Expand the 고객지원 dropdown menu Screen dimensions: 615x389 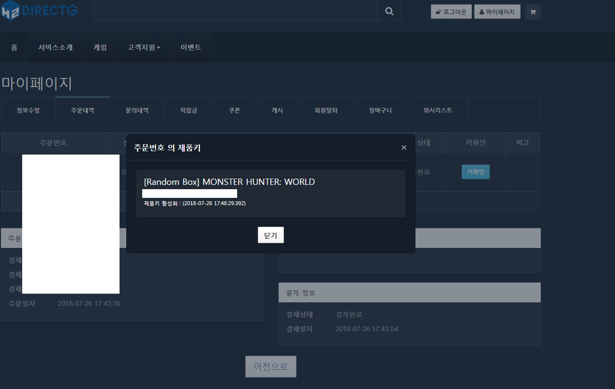pyautogui.click(x=144, y=47)
